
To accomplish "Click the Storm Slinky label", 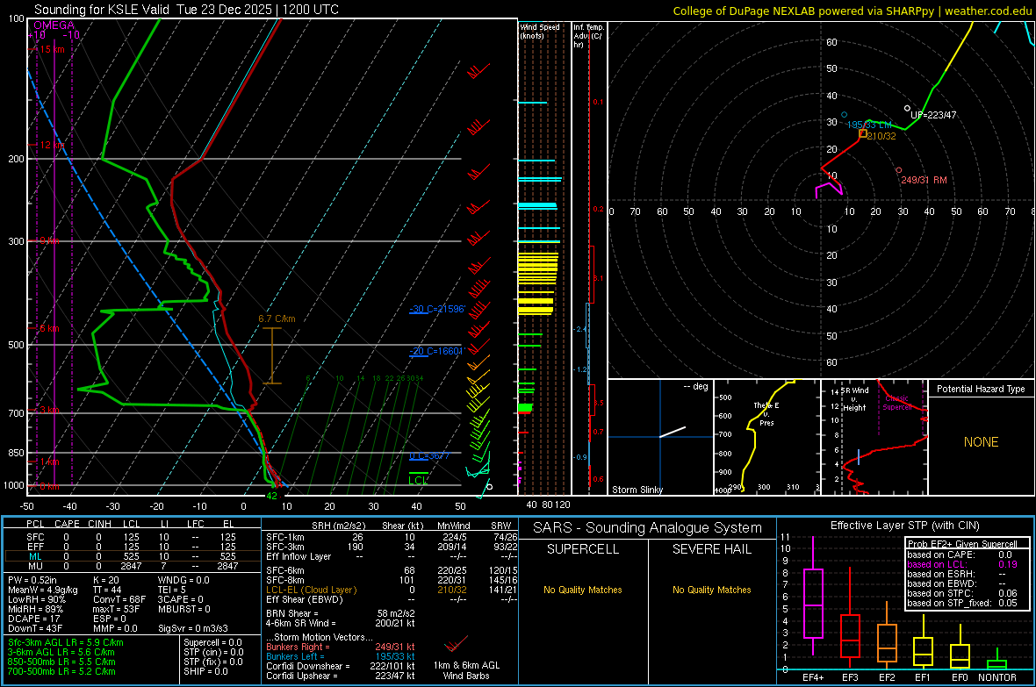I will point(637,490).
